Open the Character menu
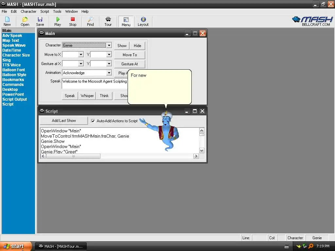This screenshot has height=251, width=335. (x=28, y=11)
